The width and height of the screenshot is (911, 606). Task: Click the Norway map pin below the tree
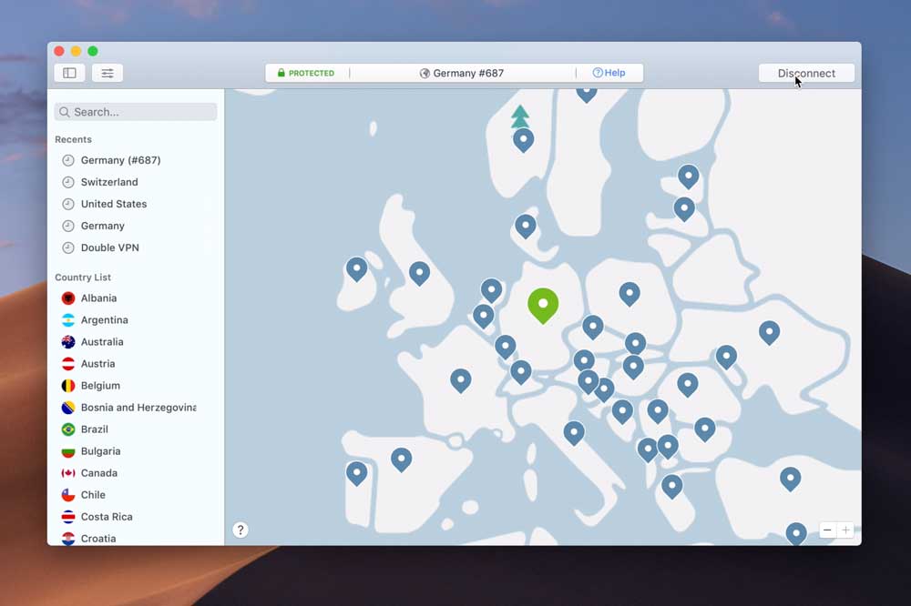pyautogui.click(x=524, y=140)
